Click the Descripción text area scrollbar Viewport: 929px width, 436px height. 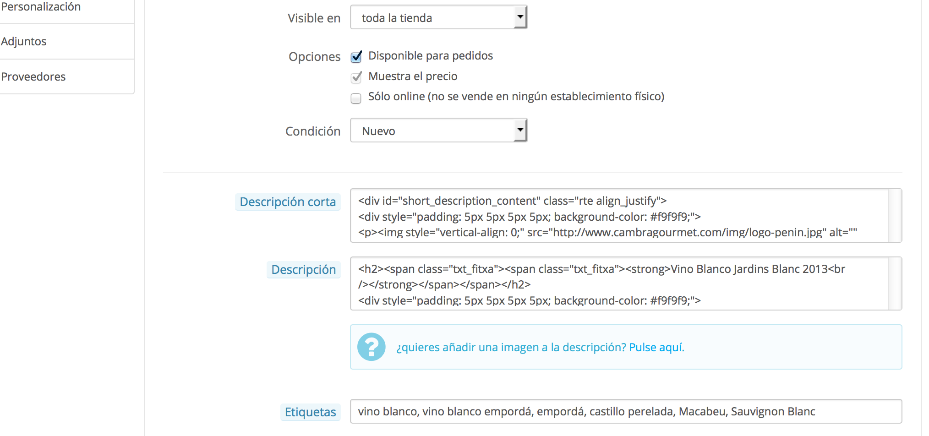tap(895, 283)
